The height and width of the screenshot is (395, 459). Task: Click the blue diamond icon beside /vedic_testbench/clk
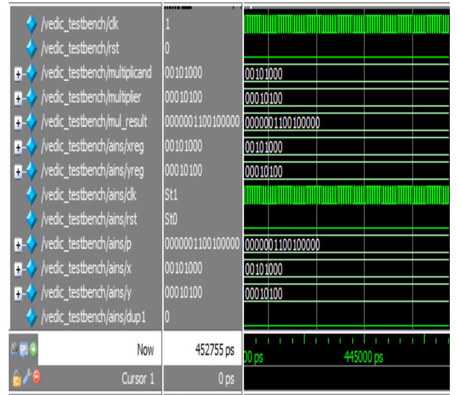point(32,25)
